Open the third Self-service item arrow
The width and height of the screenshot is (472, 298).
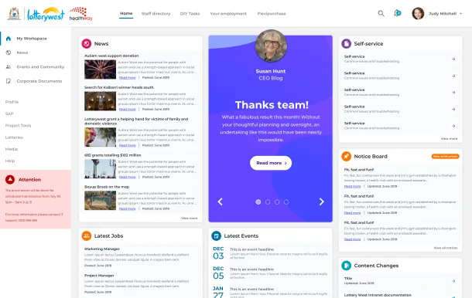click(x=453, y=93)
